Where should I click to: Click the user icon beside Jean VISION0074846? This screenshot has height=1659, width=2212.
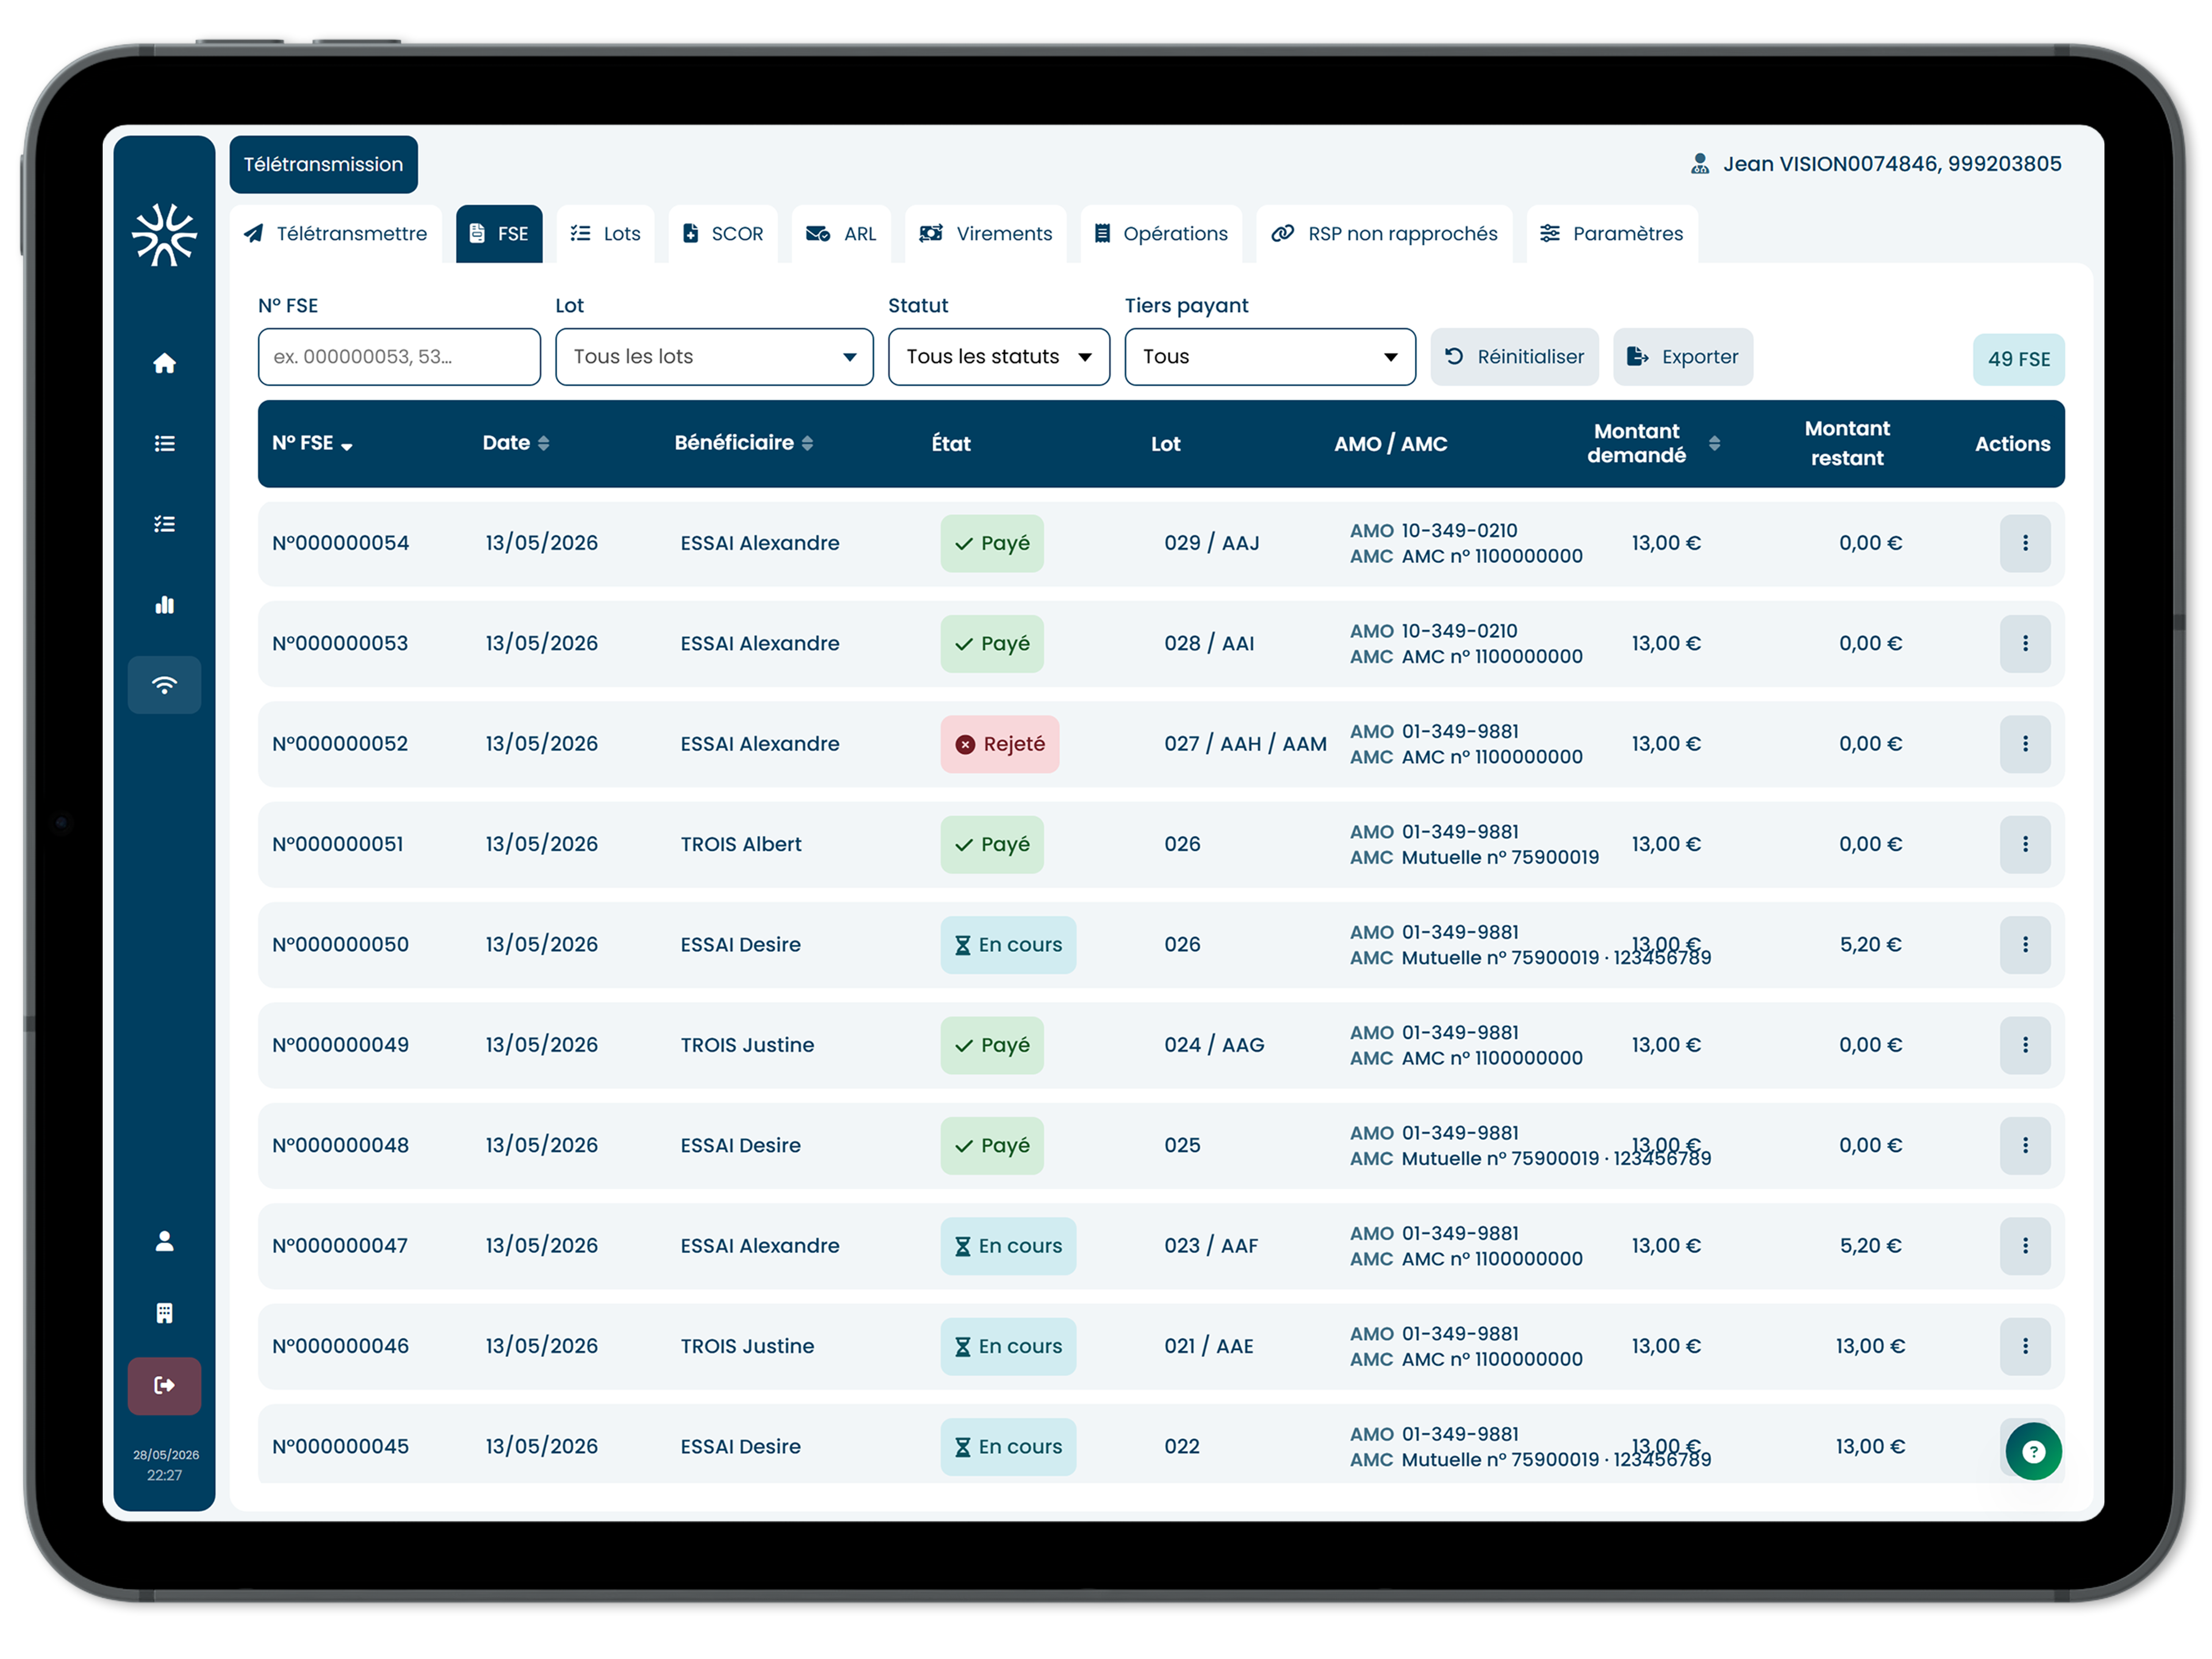pyautogui.click(x=1700, y=164)
